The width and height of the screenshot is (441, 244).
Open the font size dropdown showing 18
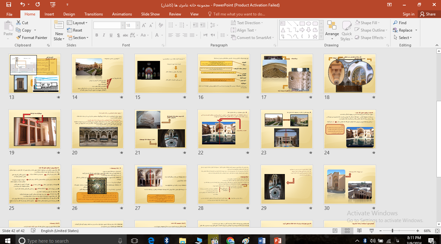tap(138, 25)
